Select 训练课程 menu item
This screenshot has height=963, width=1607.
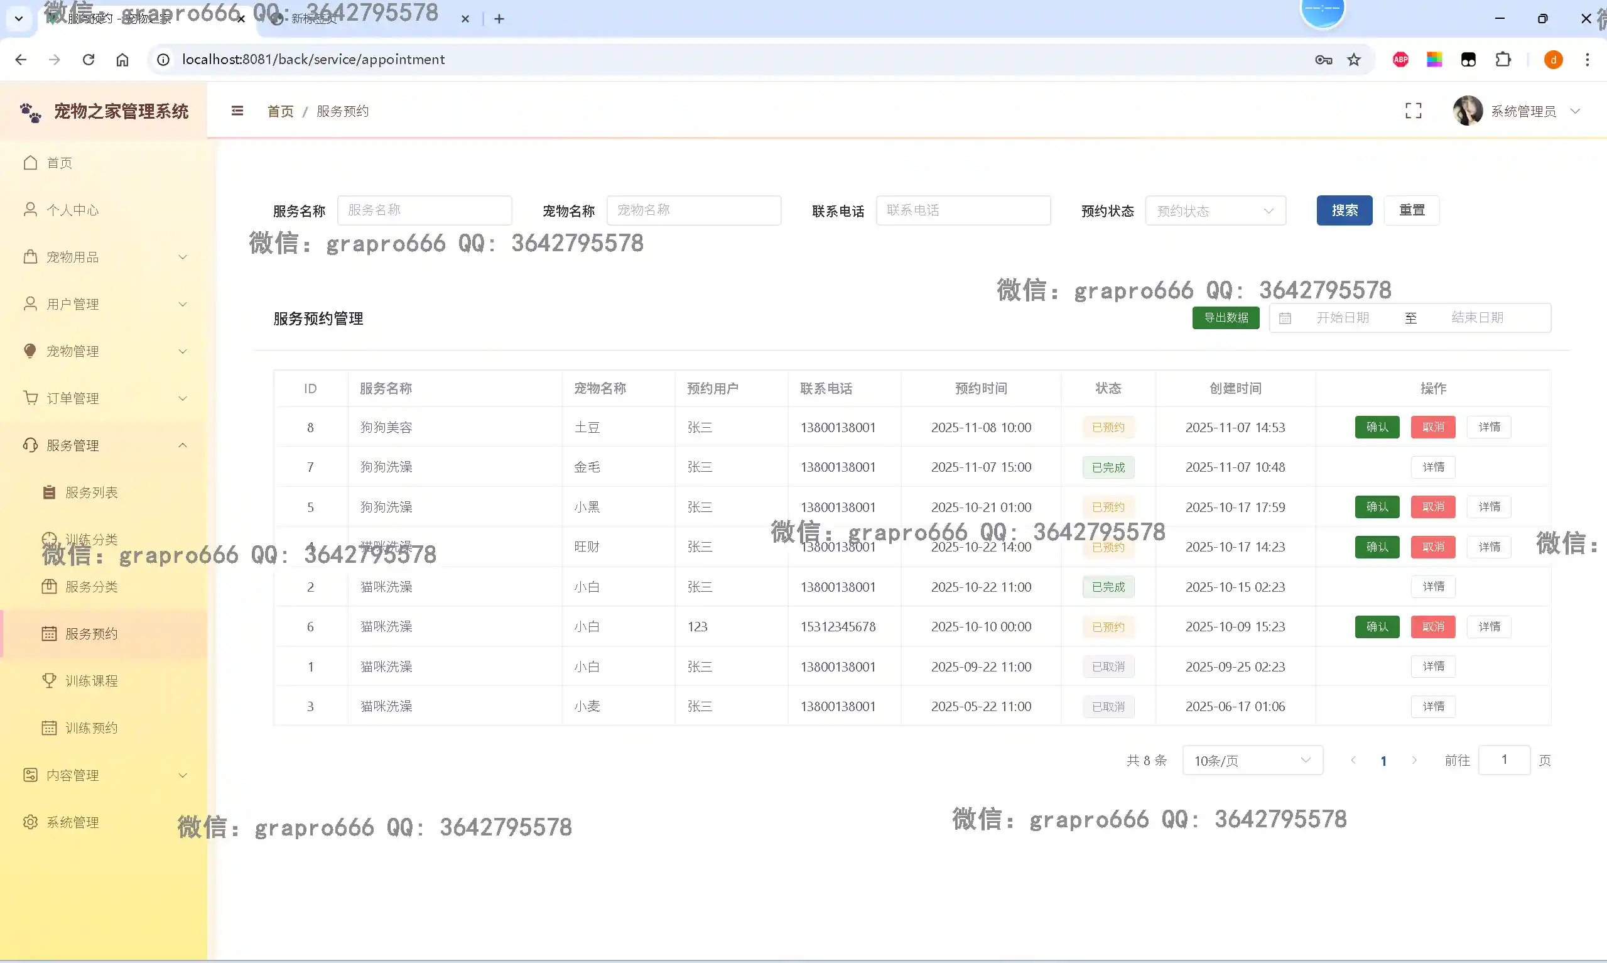point(92,681)
